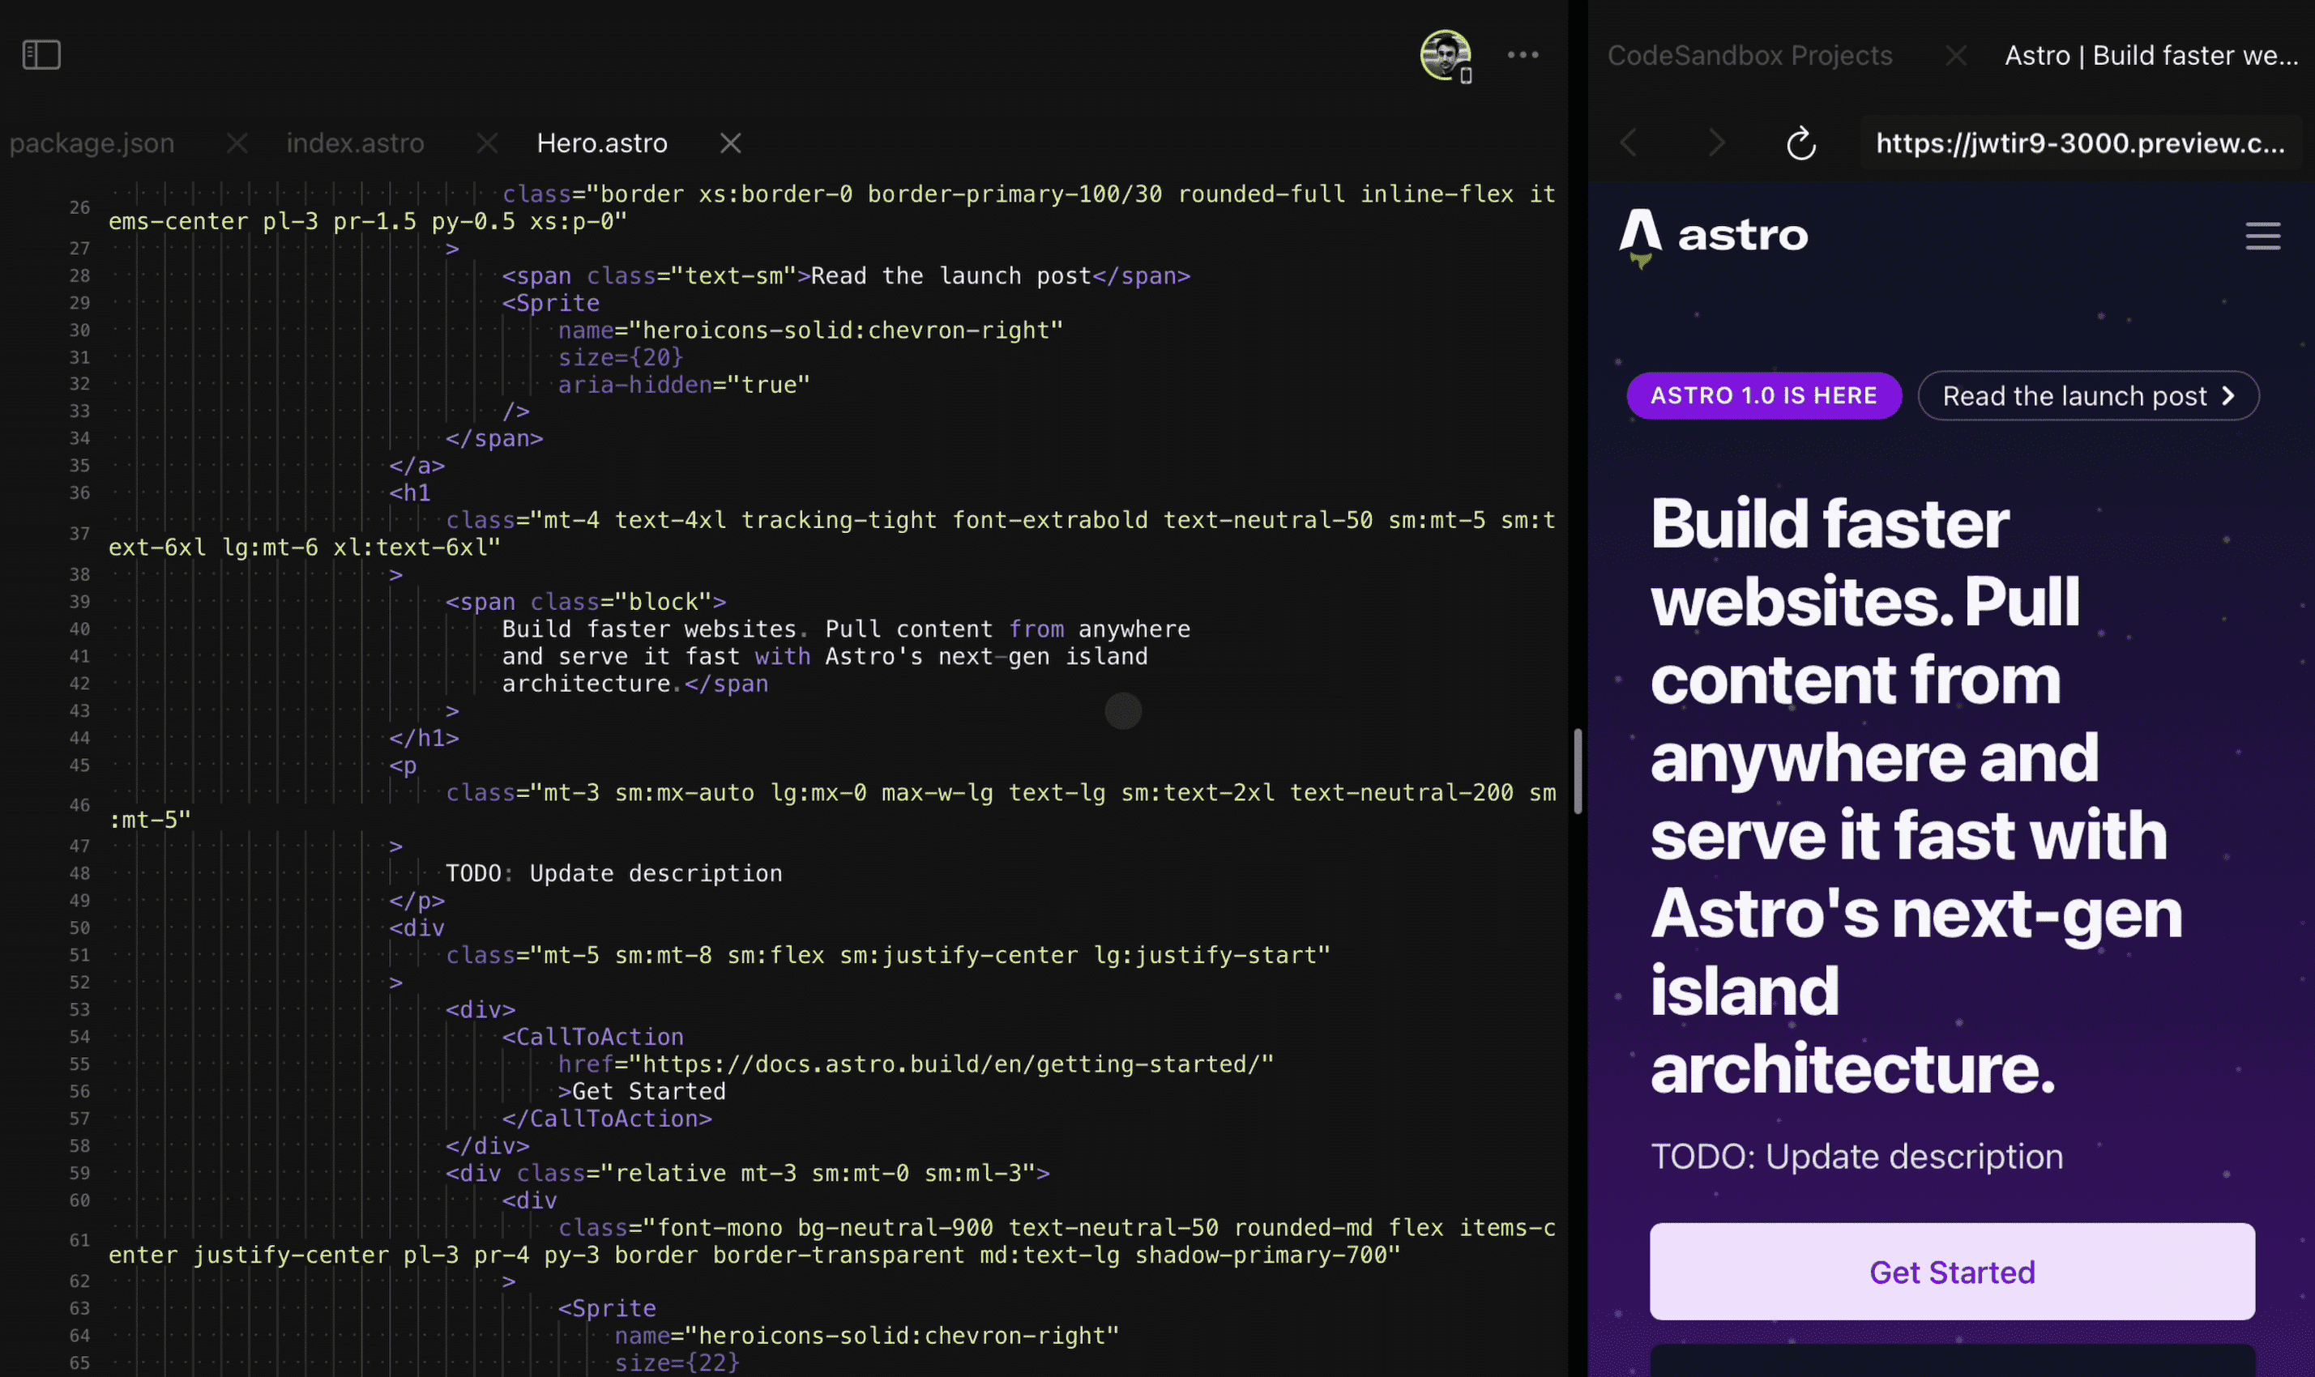Open the three-dots more options menu

[x=1523, y=55]
